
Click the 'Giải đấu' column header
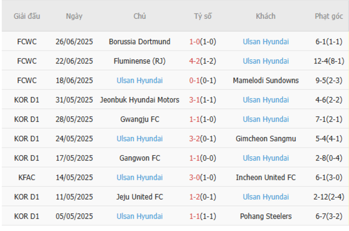(27, 16)
